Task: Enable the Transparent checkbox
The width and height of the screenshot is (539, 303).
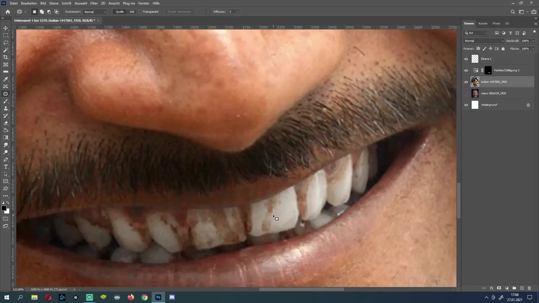Action: (x=140, y=12)
